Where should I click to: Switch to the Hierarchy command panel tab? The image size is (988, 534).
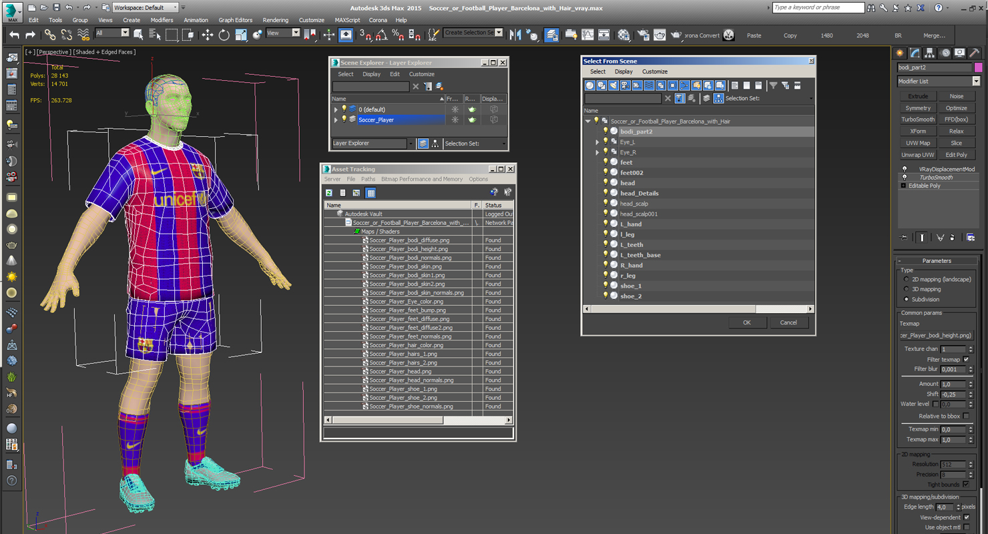point(930,53)
